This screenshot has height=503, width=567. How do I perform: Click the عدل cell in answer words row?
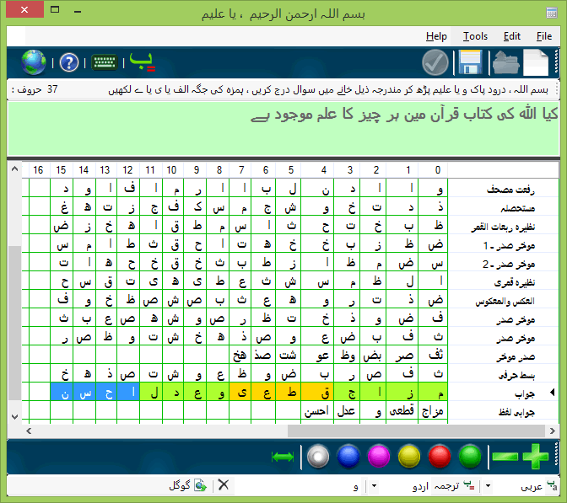tap(347, 410)
